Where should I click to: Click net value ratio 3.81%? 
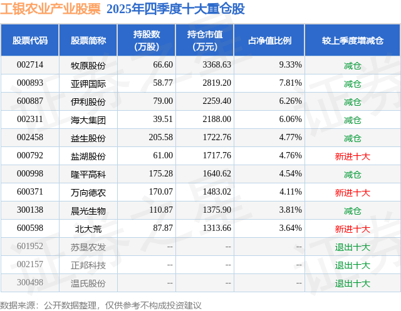[290, 210]
